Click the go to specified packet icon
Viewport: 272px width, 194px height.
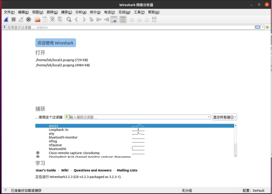[x=91, y=20]
